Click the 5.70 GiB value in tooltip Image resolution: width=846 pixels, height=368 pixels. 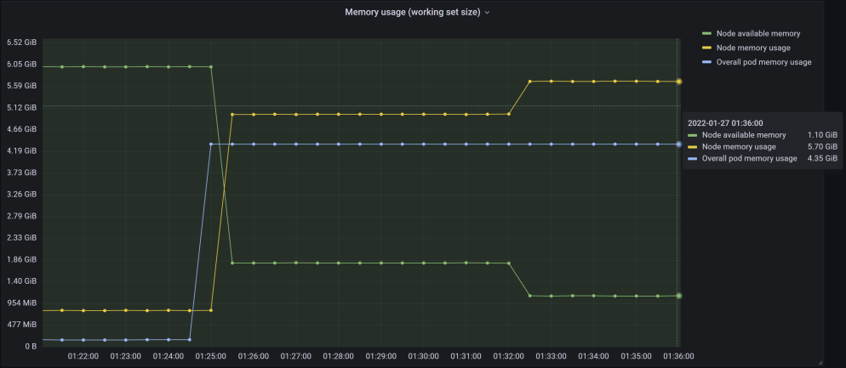[x=823, y=146]
